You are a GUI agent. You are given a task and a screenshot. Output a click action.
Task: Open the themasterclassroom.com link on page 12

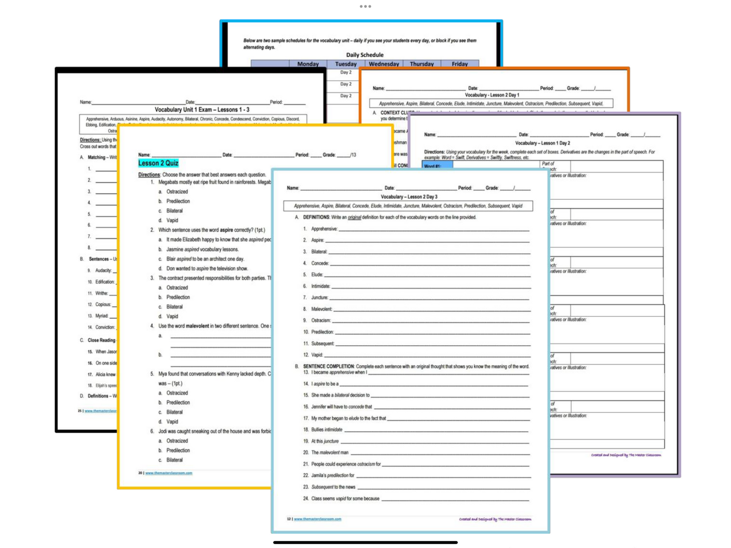pyautogui.click(x=317, y=519)
